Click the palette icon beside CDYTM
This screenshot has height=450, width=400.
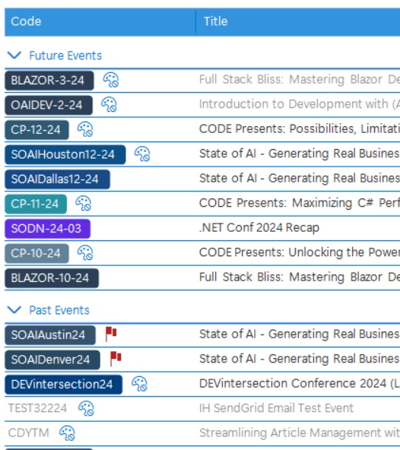coord(67,433)
